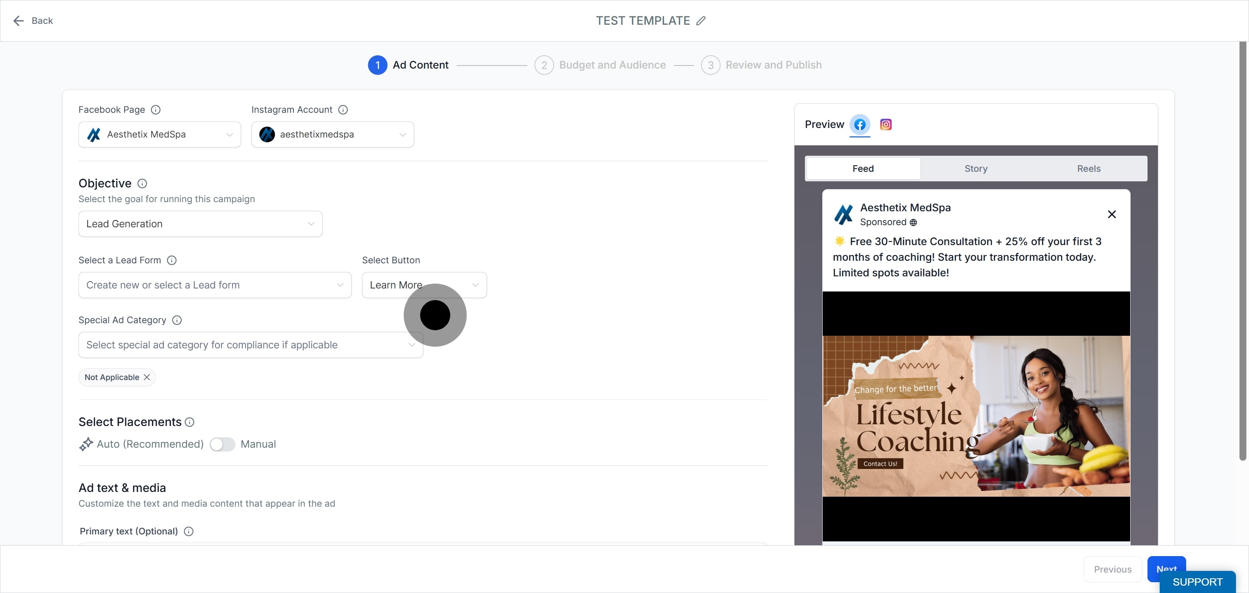Open the Lead form selection dropdown
The height and width of the screenshot is (593, 1249).
point(215,285)
